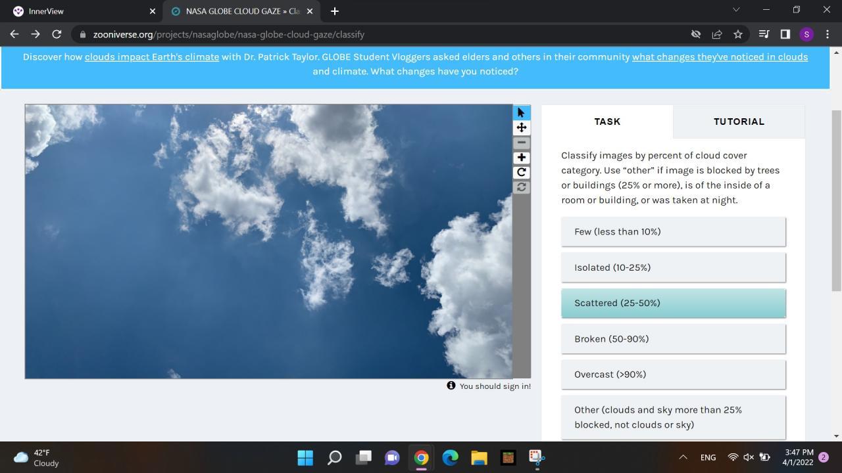Viewport: 842px width, 473px height.
Task: Open a new browser tab
Action: pos(334,11)
